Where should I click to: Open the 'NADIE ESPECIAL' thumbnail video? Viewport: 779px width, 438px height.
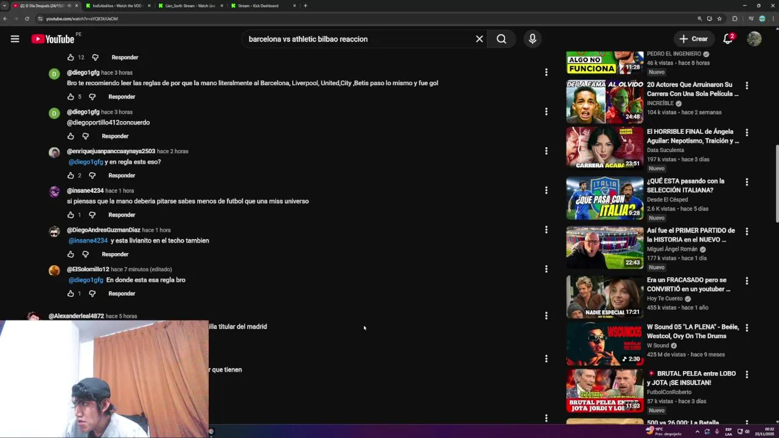[604, 297]
